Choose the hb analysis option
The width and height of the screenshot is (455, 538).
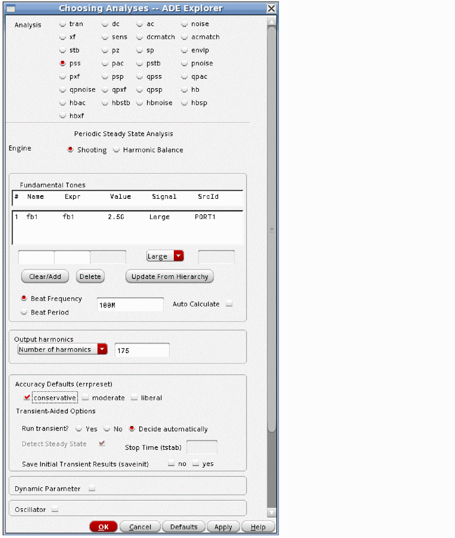[185, 90]
